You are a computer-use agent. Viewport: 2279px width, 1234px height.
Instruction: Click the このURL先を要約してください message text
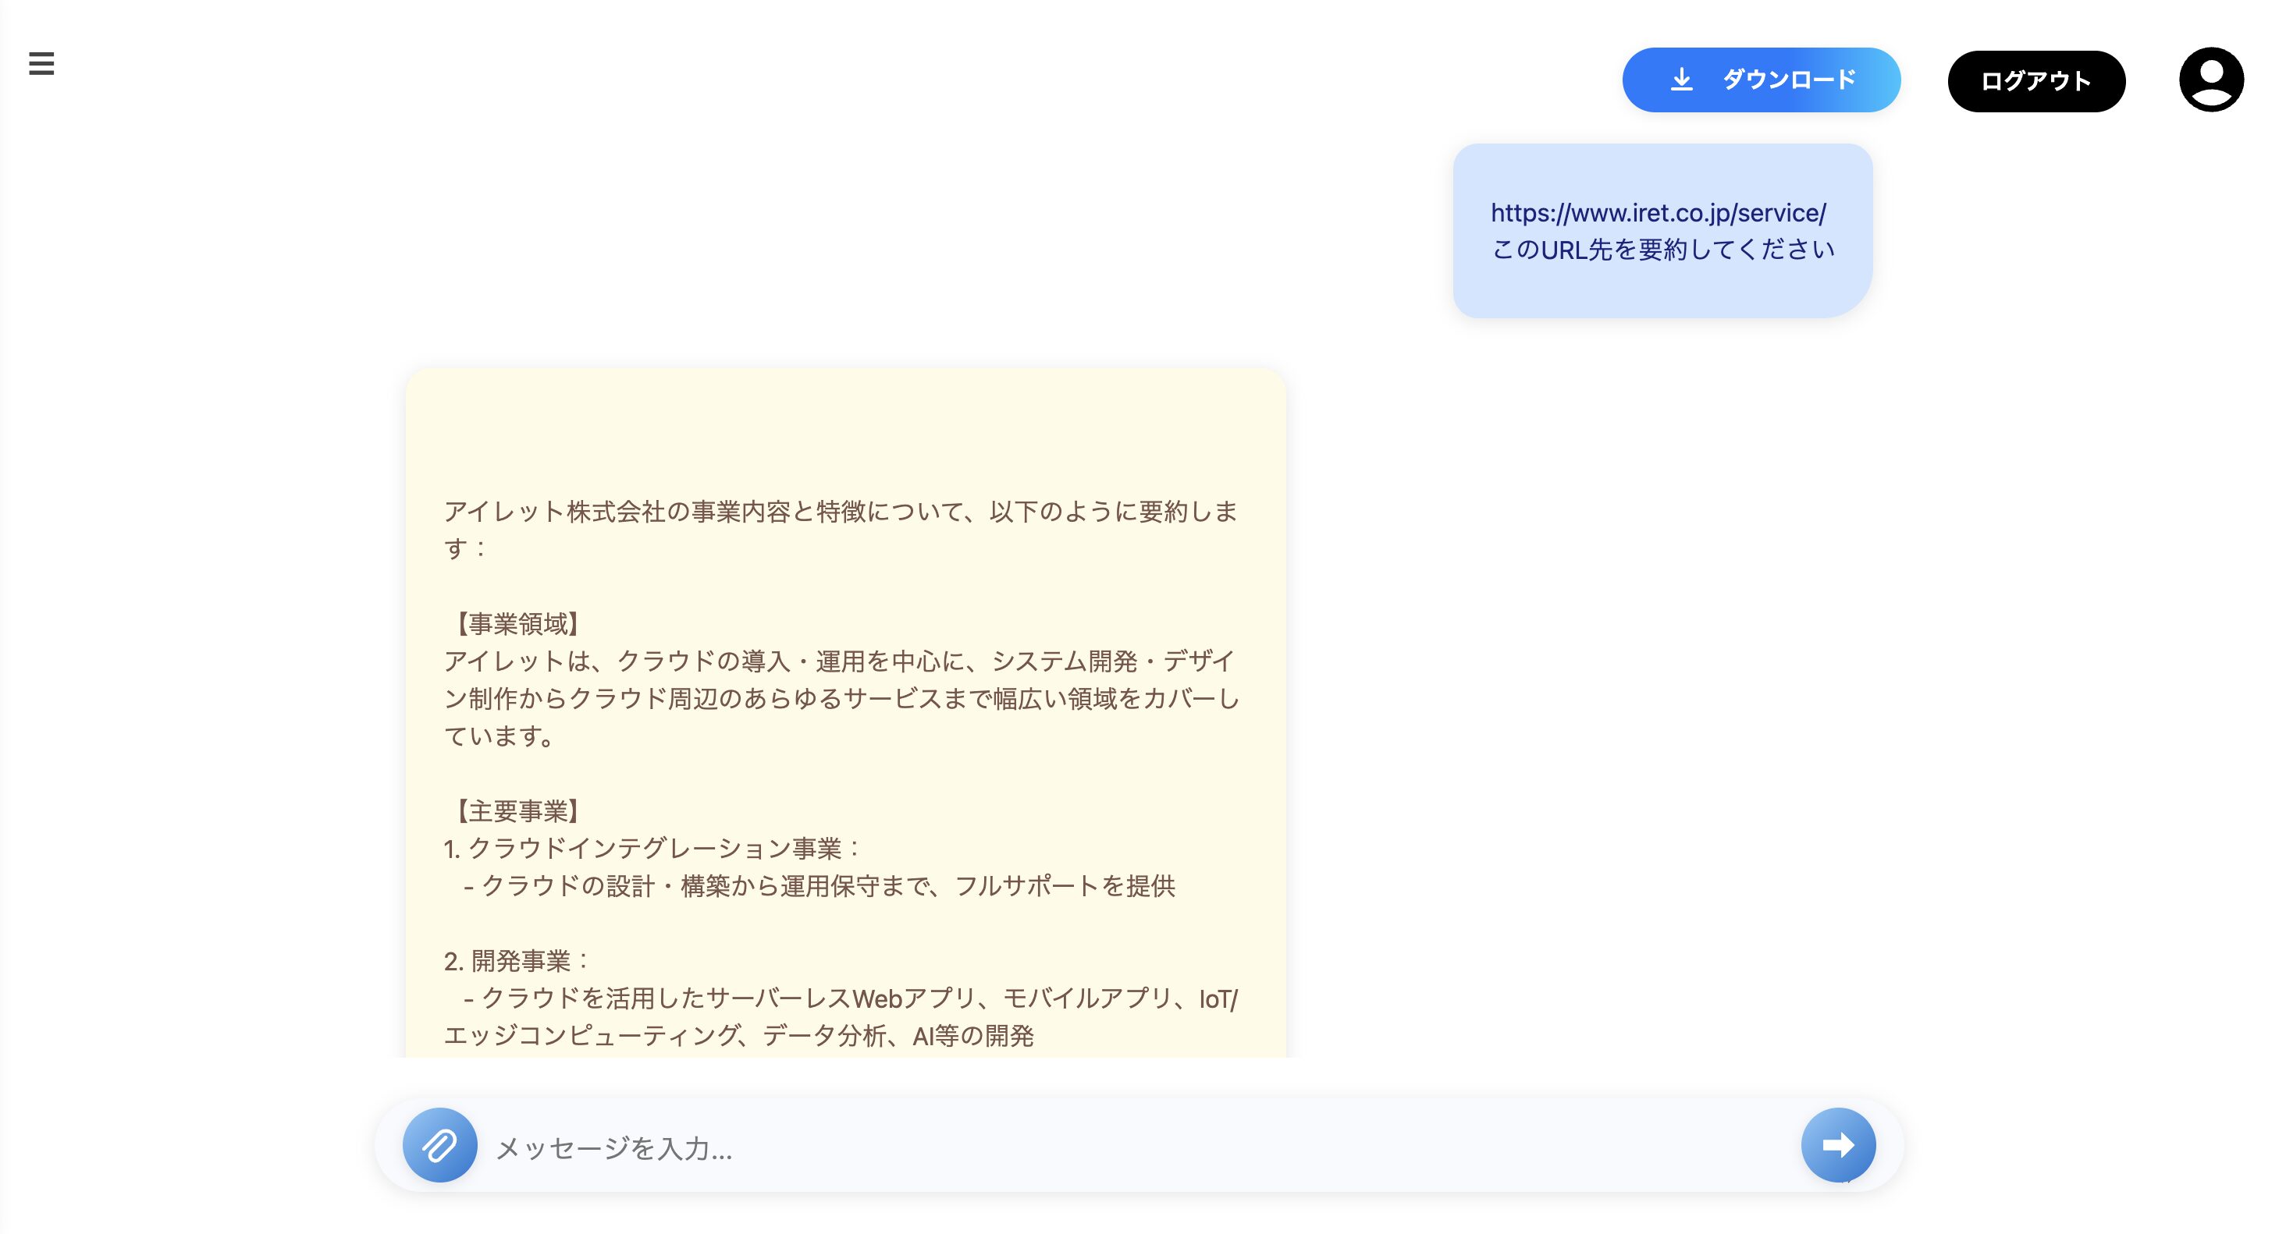click(x=1663, y=250)
